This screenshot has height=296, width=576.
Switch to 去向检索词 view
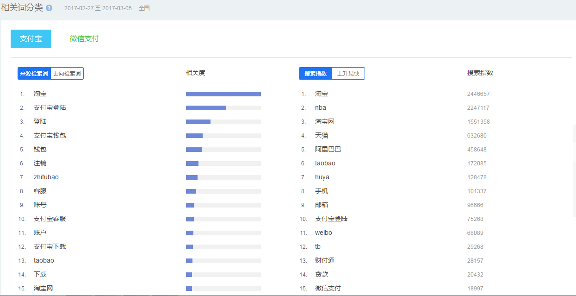[x=67, y=74]
